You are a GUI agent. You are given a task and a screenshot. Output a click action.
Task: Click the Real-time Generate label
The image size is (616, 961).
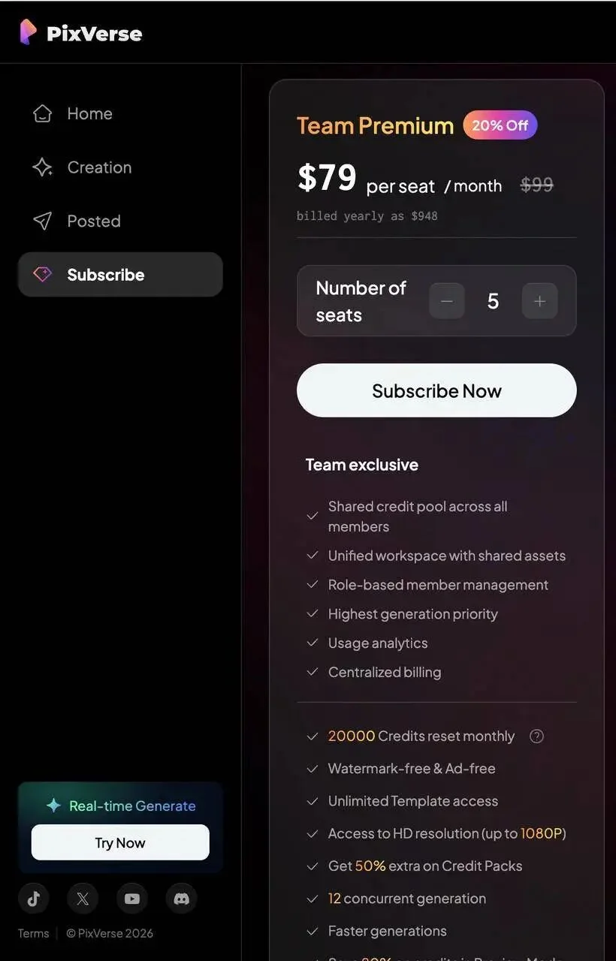[x=132, y=806]
